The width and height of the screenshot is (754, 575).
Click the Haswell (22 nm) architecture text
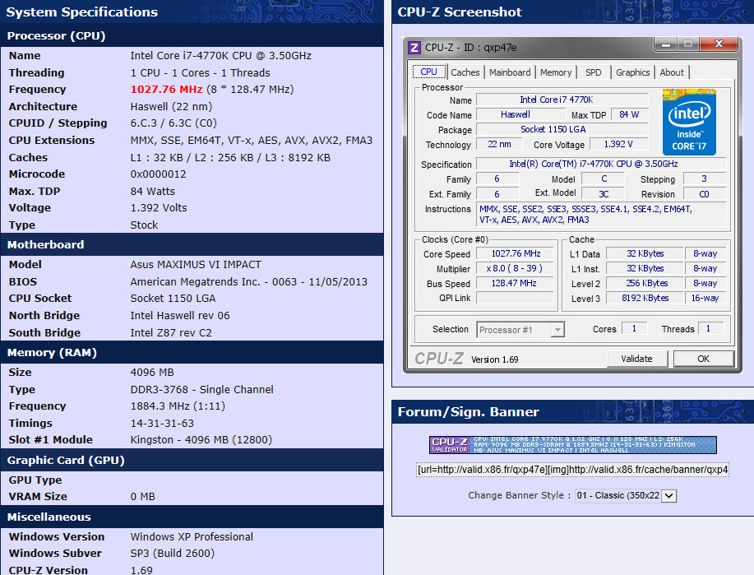tap(171, 107)
